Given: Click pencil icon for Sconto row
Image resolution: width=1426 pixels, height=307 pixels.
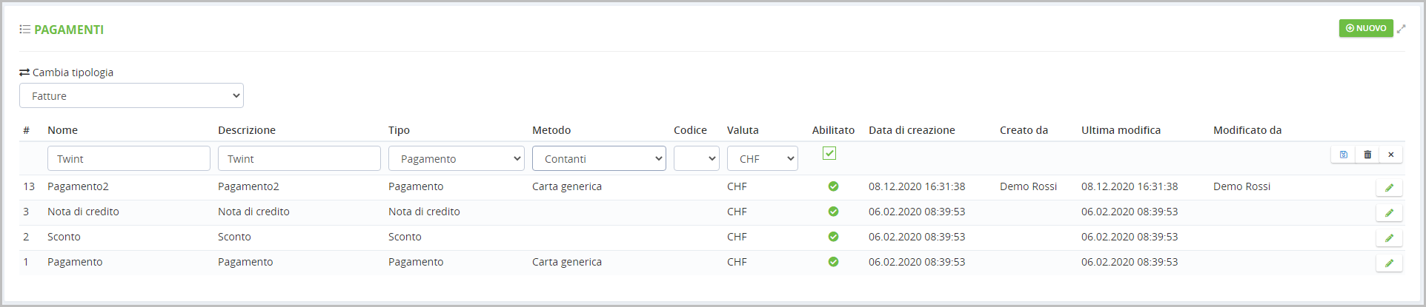Looking at the screenshot, I should [x=1389, y=238].
